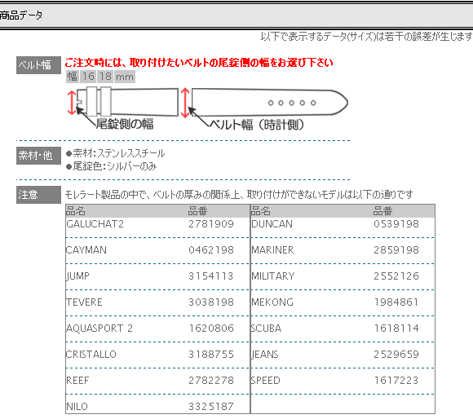Screen dimensions: 473x419
Task: Click the 商品データ section heading
Action: point(21,15)
